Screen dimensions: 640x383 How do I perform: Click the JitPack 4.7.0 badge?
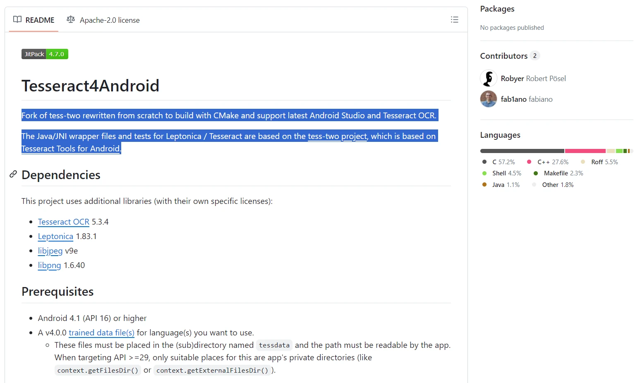point(45,54)
